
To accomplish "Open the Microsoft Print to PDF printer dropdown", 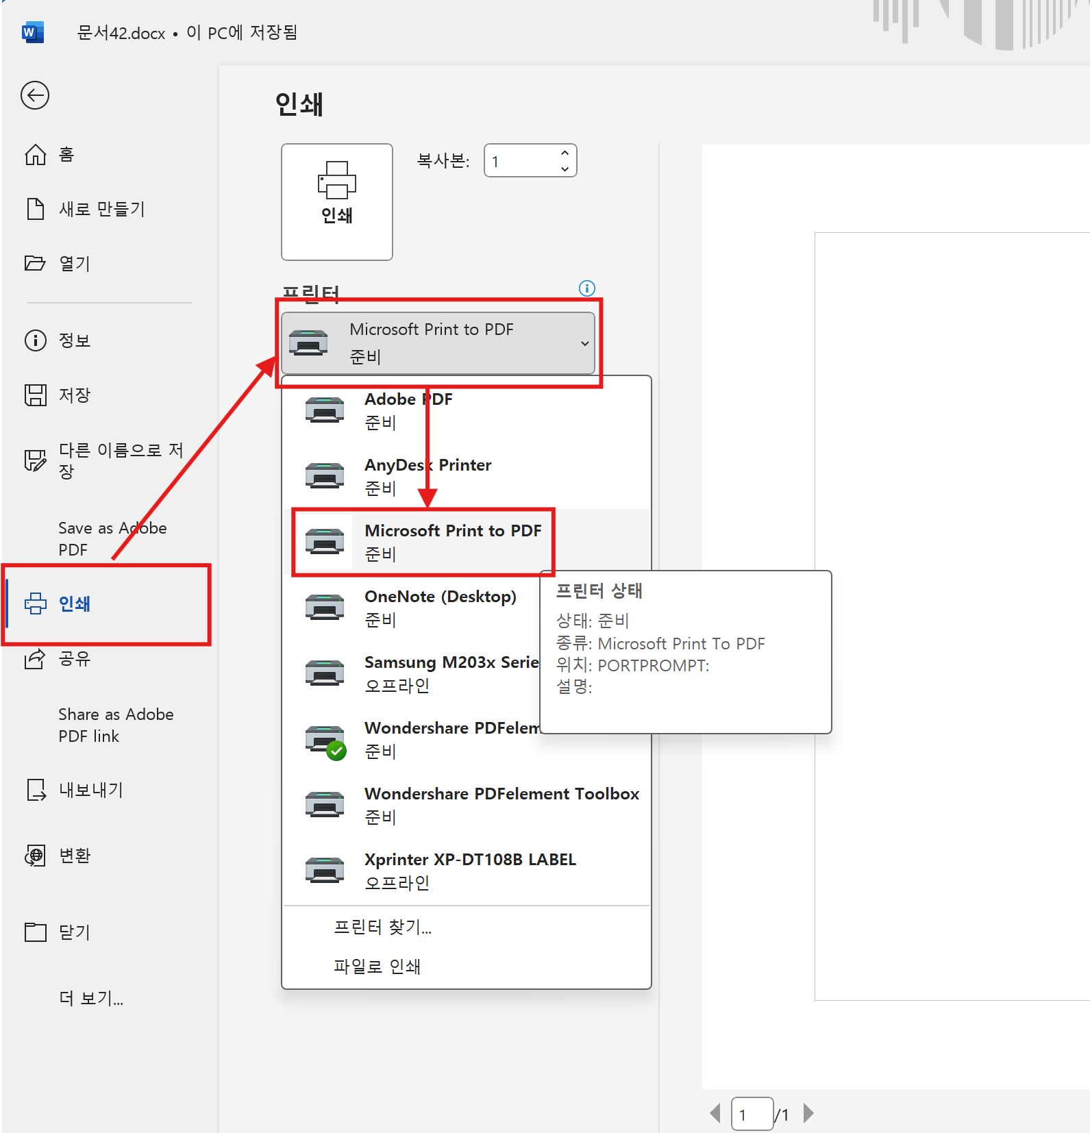I will coord(438,343).
